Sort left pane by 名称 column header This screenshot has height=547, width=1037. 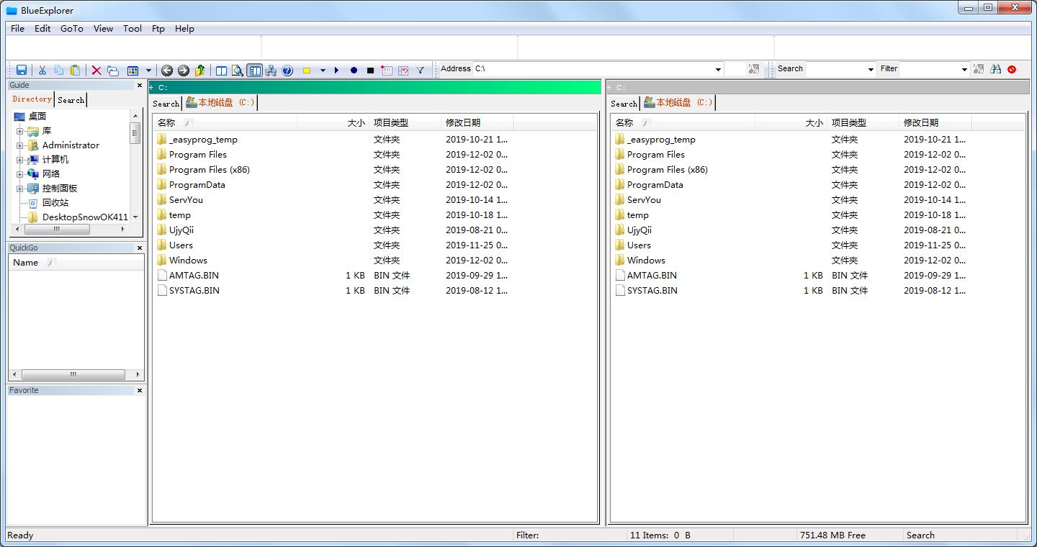(x=225, y=123)
